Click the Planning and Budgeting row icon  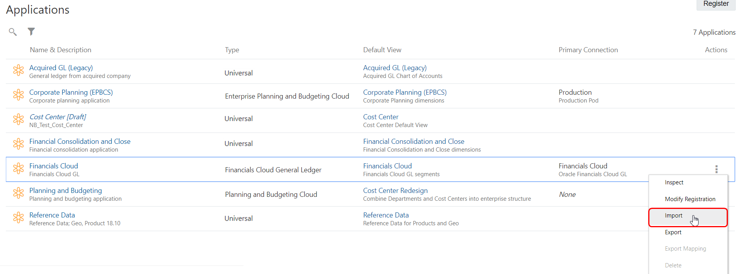pos(18,193)
